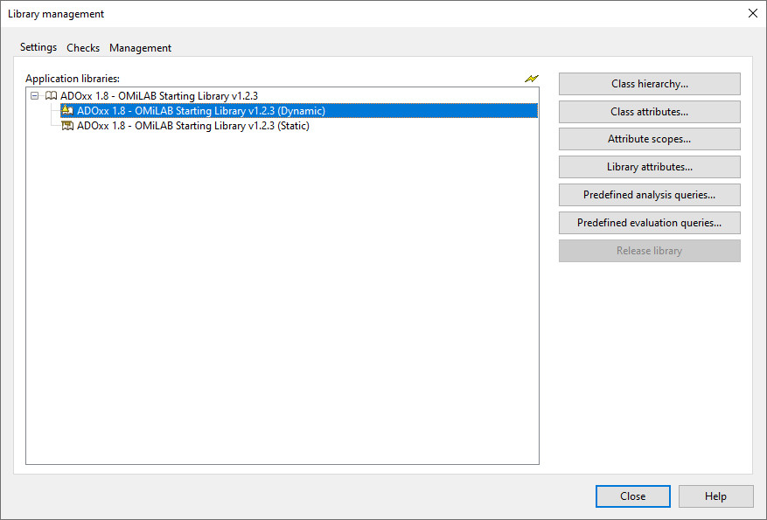
Task: Click the Static library book icon
Action: click(67, 126)
